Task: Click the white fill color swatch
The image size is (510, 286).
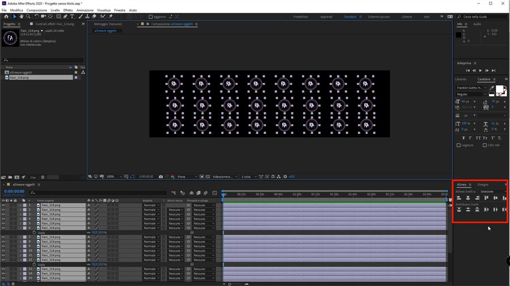Action: pyautogui.click(x=500, y=89)
